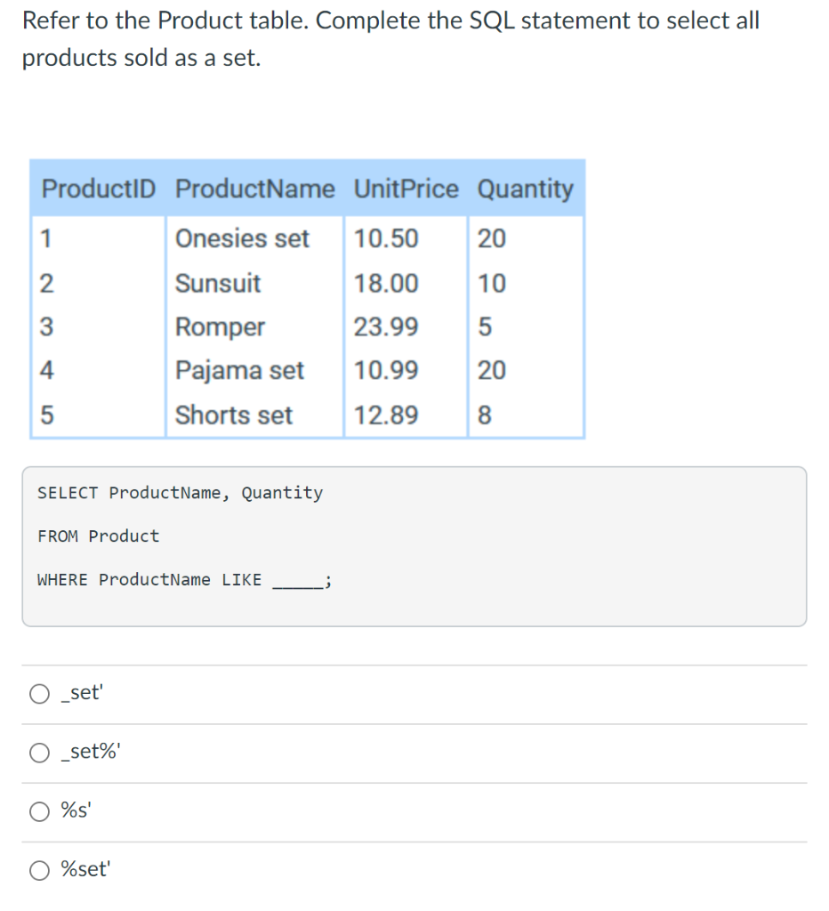The width and height of the screenshot is (829, 911).
Task: Click the 23.99 unit price cell
Action: point(386,327)
